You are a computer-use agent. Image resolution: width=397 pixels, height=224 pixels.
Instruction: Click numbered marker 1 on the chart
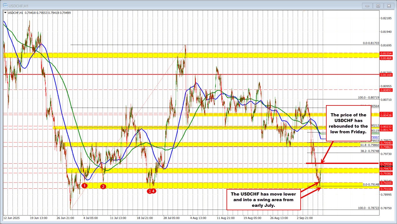(x=84, y=185)
